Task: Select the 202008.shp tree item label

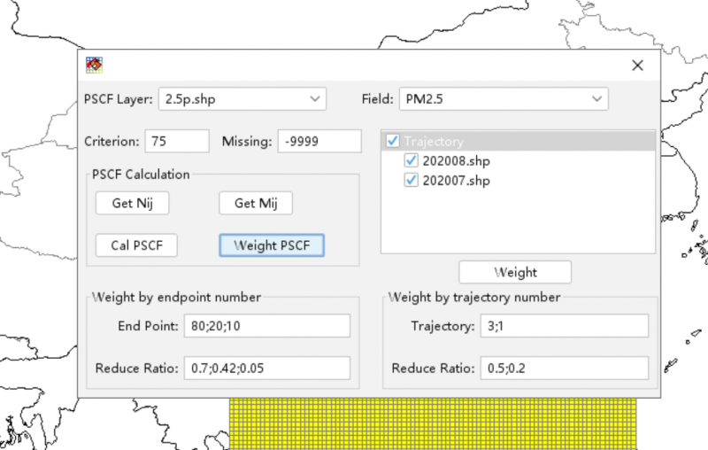Action: [456, 161]
